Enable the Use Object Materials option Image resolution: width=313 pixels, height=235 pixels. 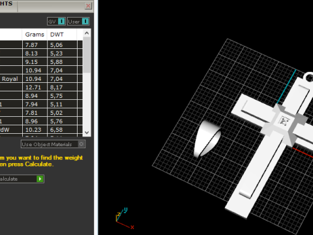tap(53, 144)
